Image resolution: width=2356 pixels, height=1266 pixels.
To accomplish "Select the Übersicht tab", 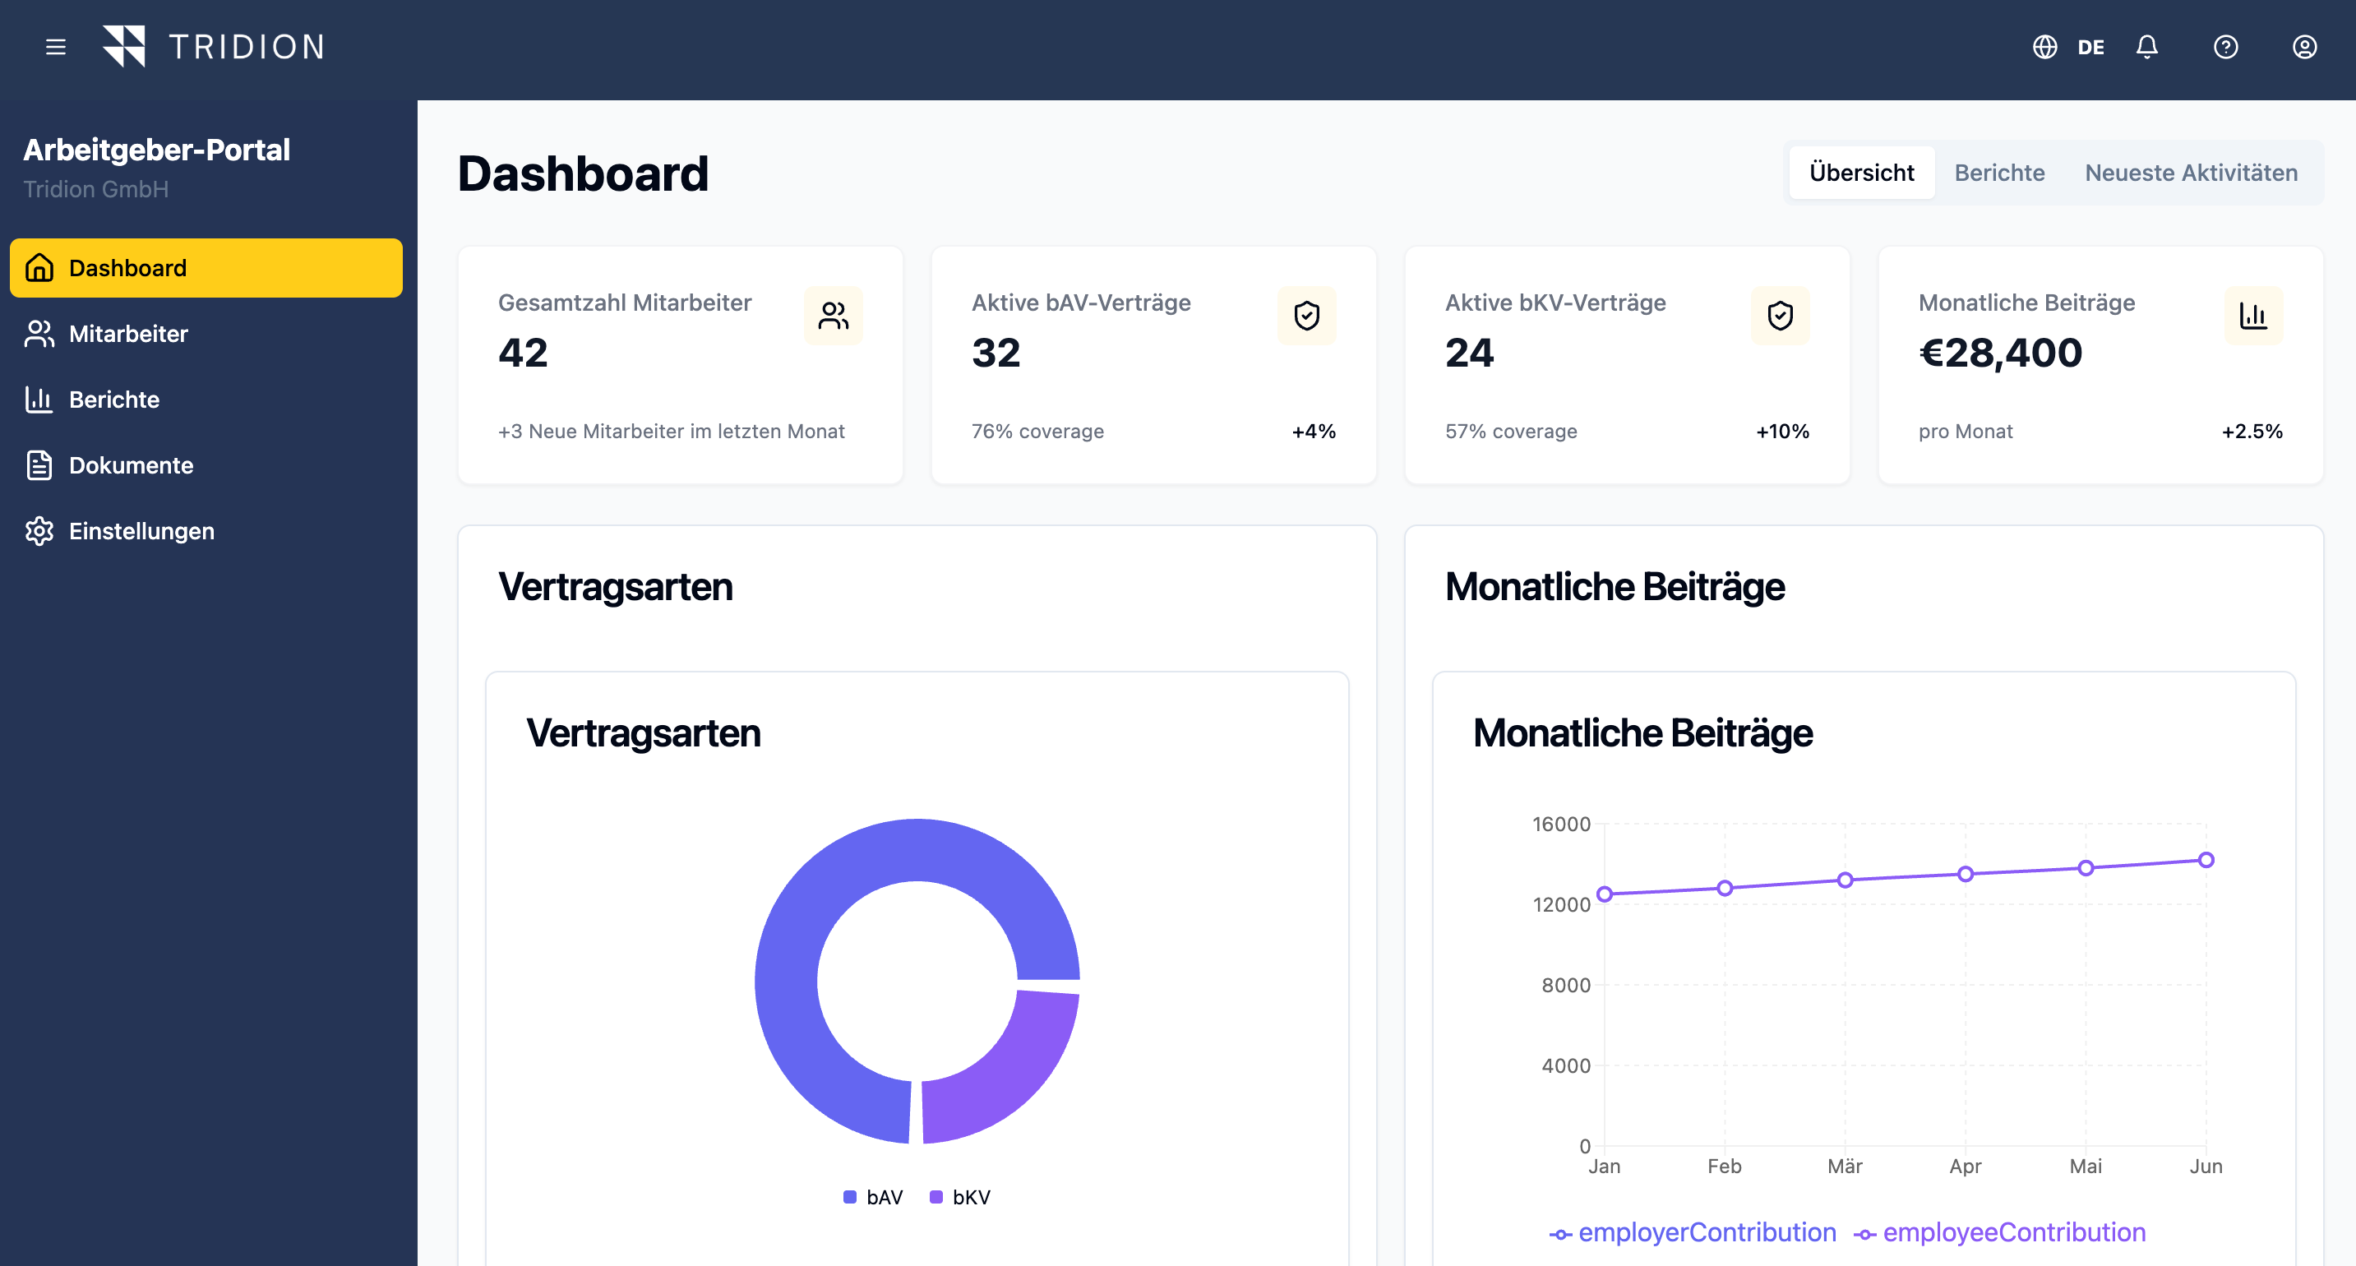I will (1861, 173).
